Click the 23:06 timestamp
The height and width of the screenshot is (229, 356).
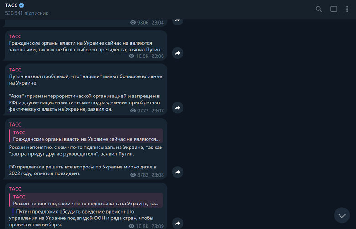point(157,56)
